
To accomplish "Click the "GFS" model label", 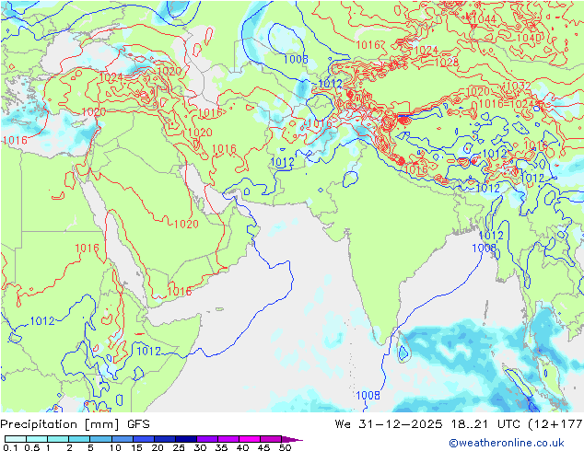I will click(138, 424).
